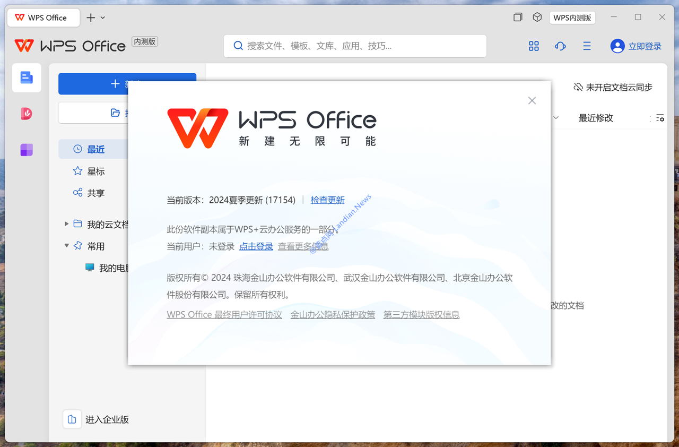Click the search field 搜索文件、模板
The width and height of the screenshot is (679, 447).
pyautogui.click(x=355, y=46)
